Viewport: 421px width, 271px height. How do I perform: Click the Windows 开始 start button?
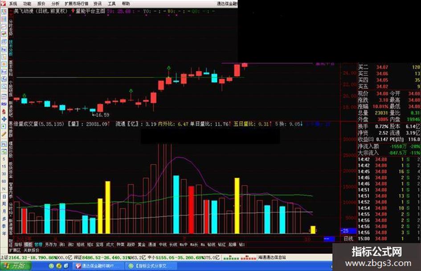[16, 266]
